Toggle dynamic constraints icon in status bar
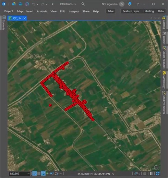This screenshot has width=168, height=178. pos(57,174)
